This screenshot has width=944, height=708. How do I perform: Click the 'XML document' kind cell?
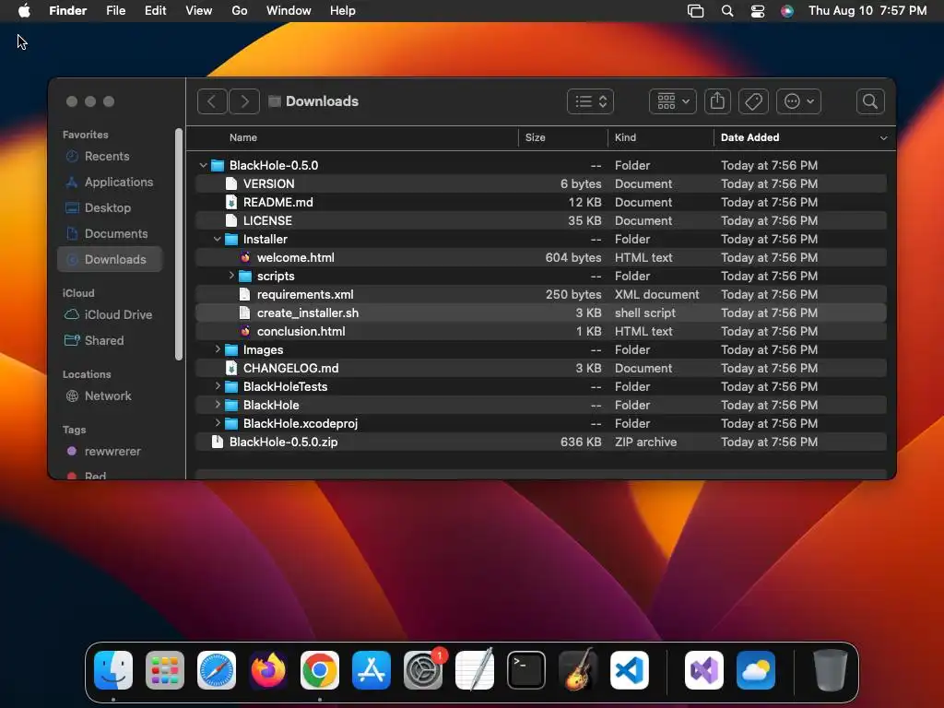[x=656, y=294]
